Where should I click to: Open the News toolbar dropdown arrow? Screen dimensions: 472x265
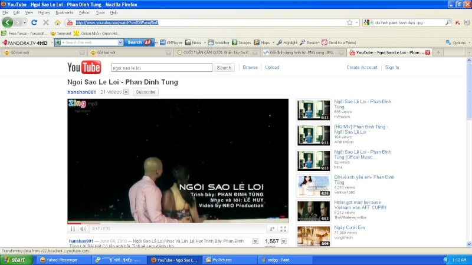205,42
